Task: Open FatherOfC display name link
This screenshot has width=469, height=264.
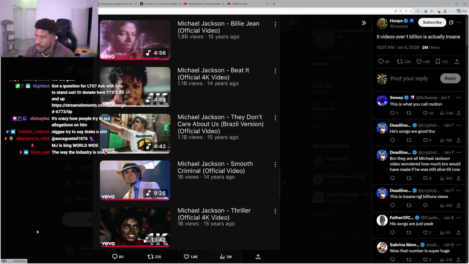Action: [402, 217]
